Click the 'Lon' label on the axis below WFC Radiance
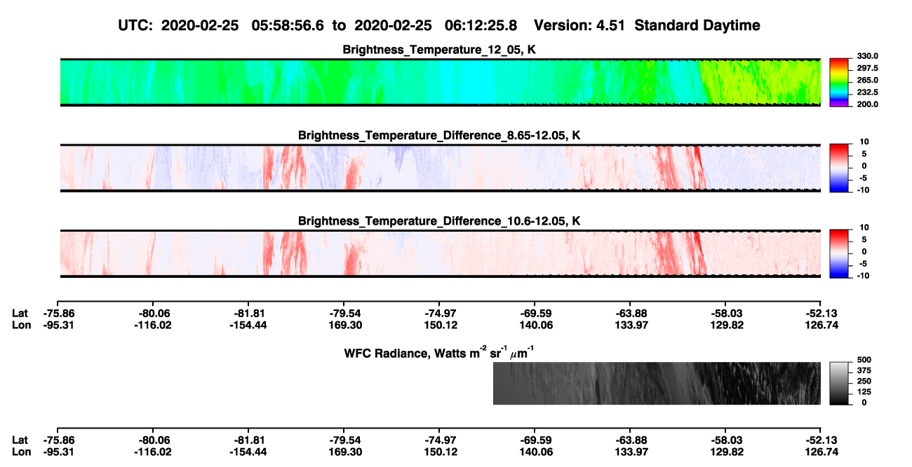 coord(21,452)
